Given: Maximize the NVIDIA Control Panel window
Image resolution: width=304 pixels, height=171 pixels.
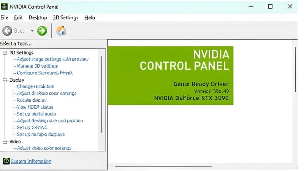Looking at the screenshot, I should coord(270,6).
